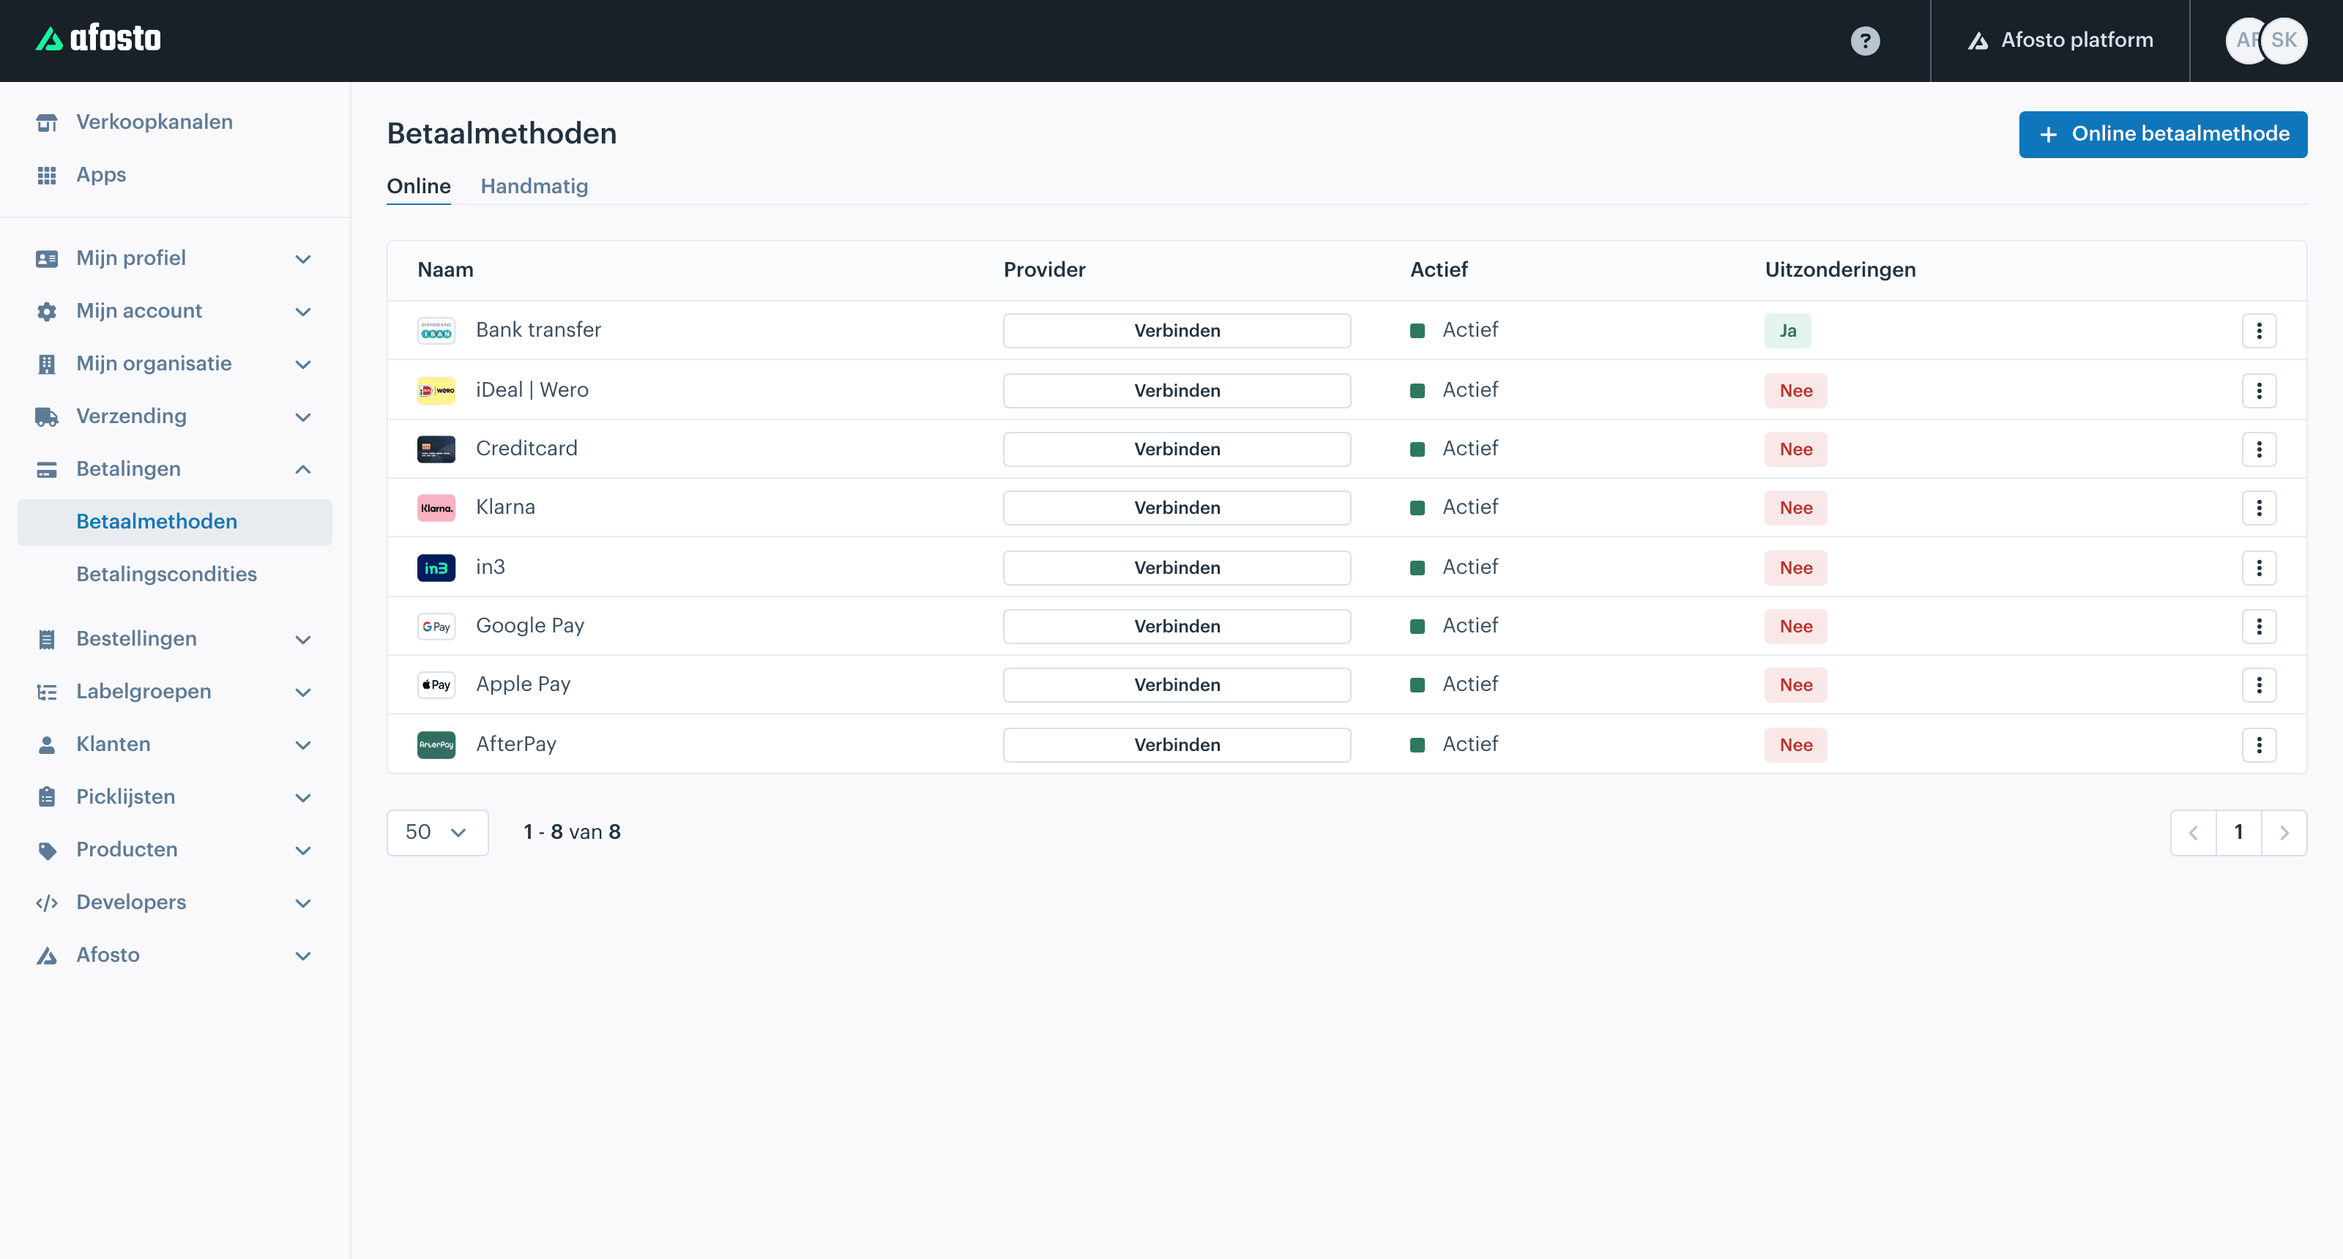Expand the Mijn organisatie chevron
The image size is (2343, 1259).
point(303,365)
